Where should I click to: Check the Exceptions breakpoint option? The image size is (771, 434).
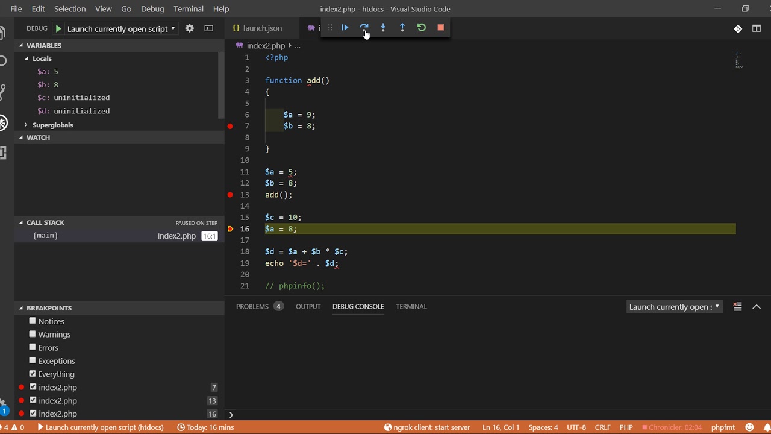tap(33, 360)
